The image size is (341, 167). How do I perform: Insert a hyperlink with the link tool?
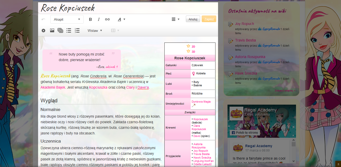107,19
